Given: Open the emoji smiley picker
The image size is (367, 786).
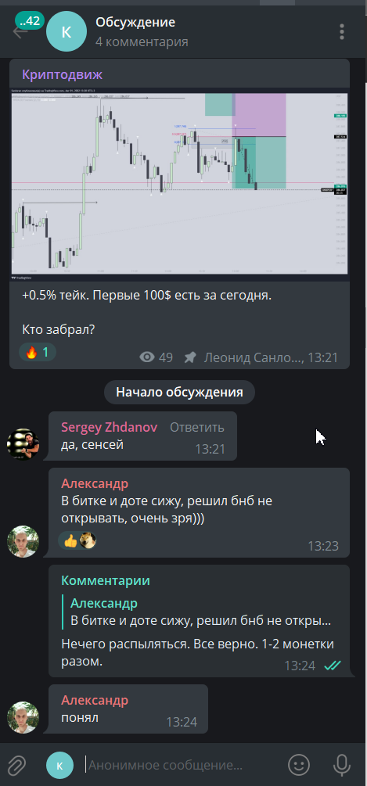Looking at the screenshot, I should pos(299,765).
